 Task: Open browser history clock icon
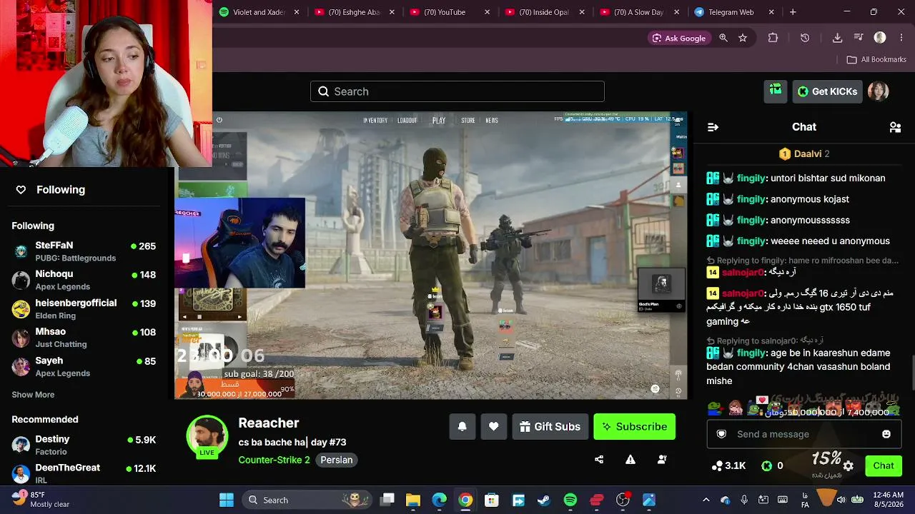coord(805,38)
